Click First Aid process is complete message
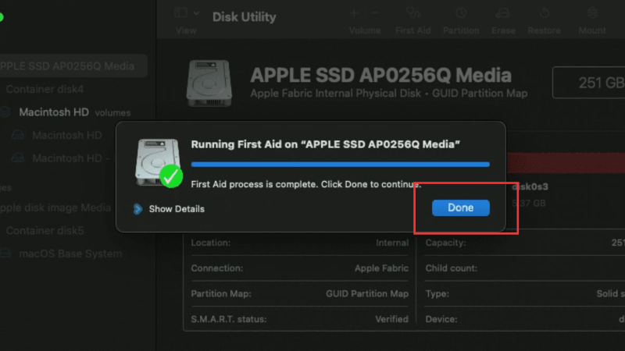 coord(305,184)
